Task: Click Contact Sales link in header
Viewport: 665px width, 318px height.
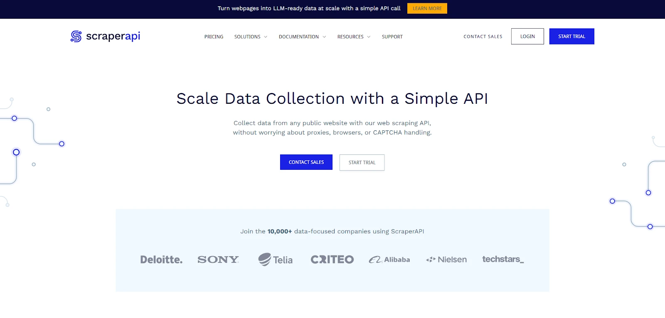Action: coord(483,37)
